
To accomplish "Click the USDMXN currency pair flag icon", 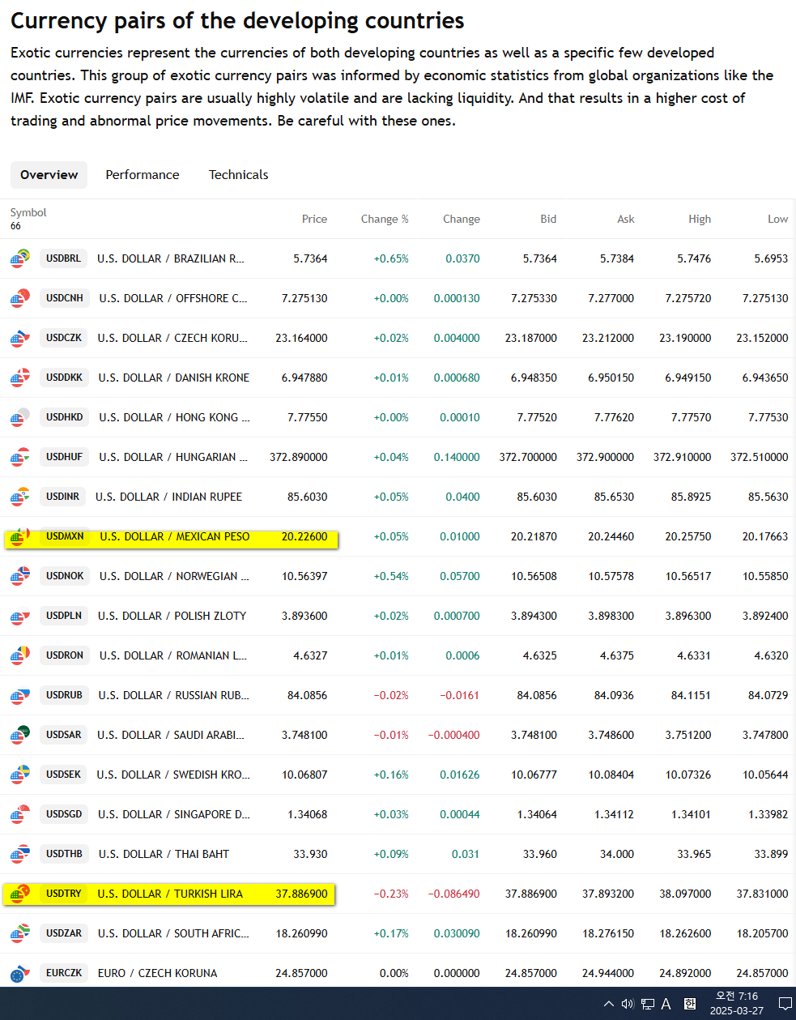I will tap(20, 536).
